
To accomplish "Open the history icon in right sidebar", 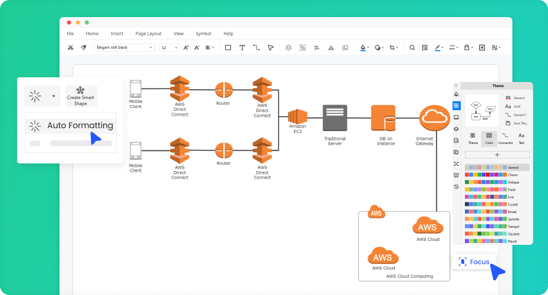I will pos(456,186).
